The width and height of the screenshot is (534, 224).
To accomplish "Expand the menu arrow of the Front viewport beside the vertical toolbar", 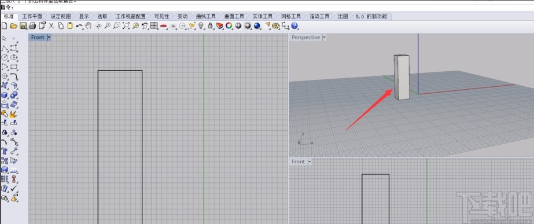I will click(49, 38).
